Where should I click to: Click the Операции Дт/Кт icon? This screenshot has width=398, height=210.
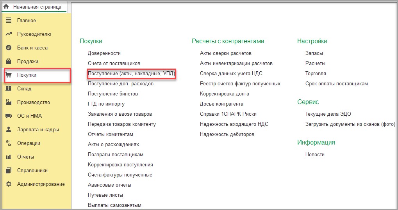[x=9, y=143]
